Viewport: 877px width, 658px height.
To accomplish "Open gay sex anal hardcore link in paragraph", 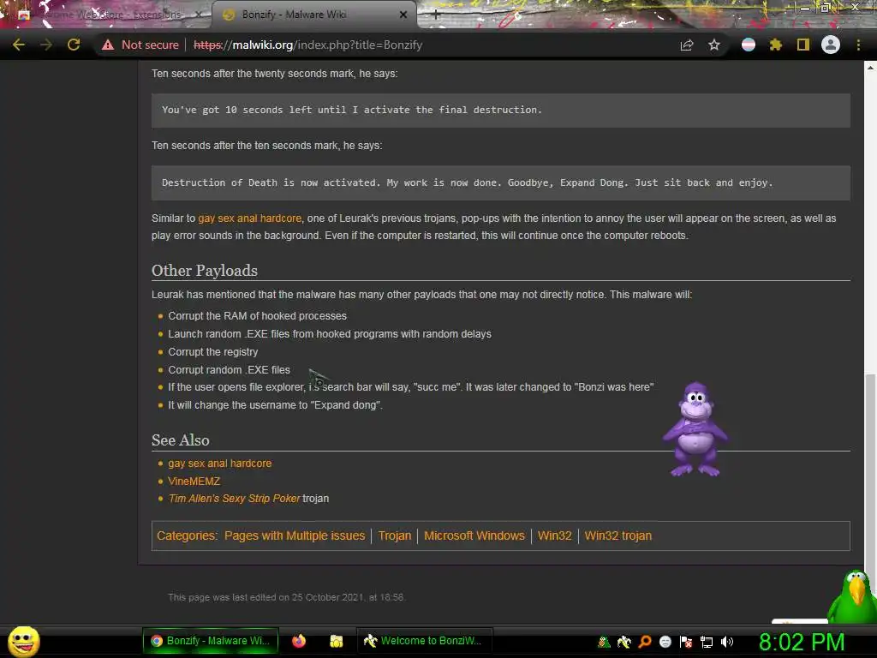I will click(x=249, y=218).
